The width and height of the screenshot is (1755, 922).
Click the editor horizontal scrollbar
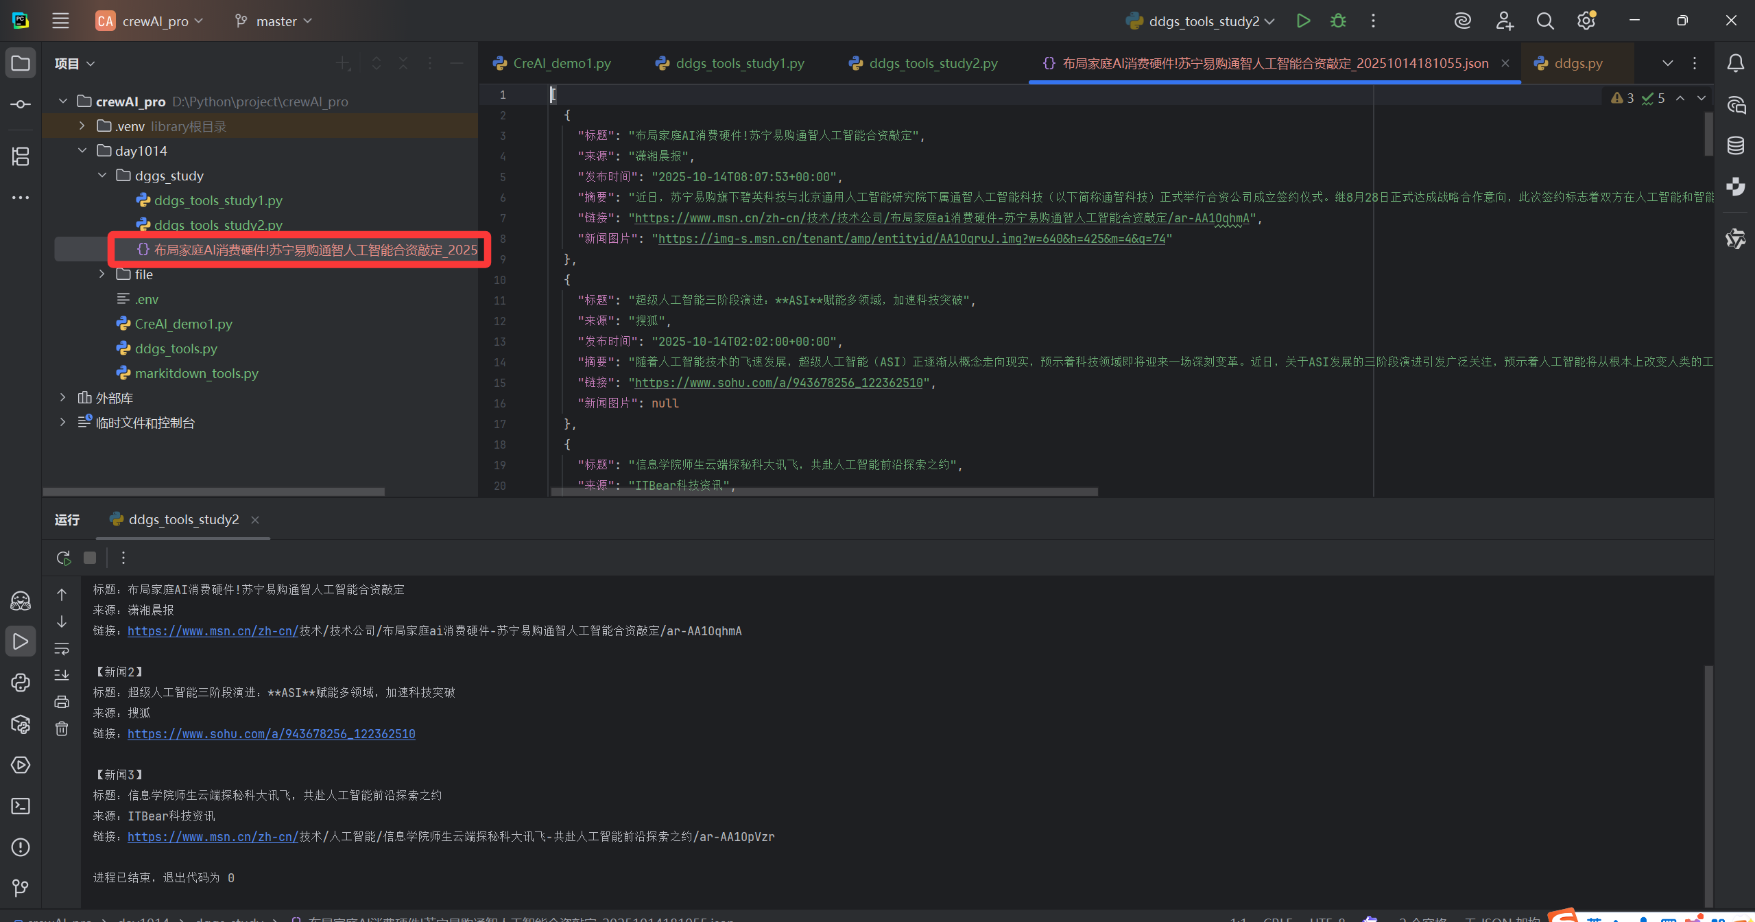(823, 491)
